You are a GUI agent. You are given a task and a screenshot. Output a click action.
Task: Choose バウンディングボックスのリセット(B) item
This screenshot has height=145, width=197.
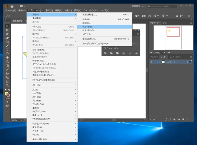[x=105, y=43]
